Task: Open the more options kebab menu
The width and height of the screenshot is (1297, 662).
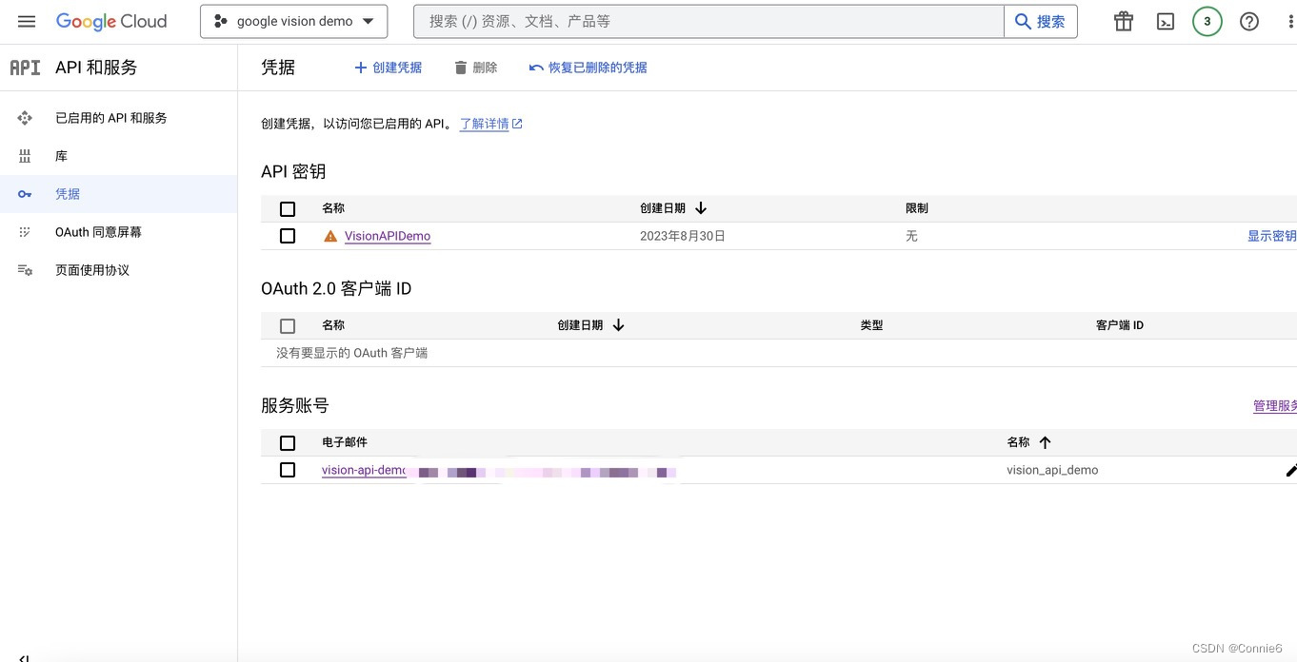Action: (x=1290, y=21)
